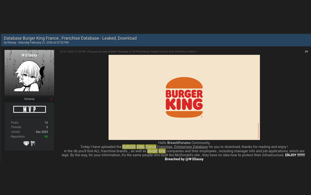Click the reputation value 80

(46, 136)
